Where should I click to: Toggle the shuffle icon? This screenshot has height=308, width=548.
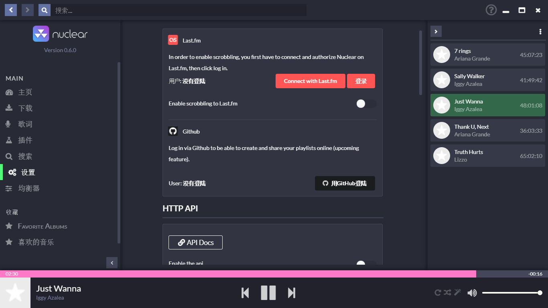tap(447, 293)
